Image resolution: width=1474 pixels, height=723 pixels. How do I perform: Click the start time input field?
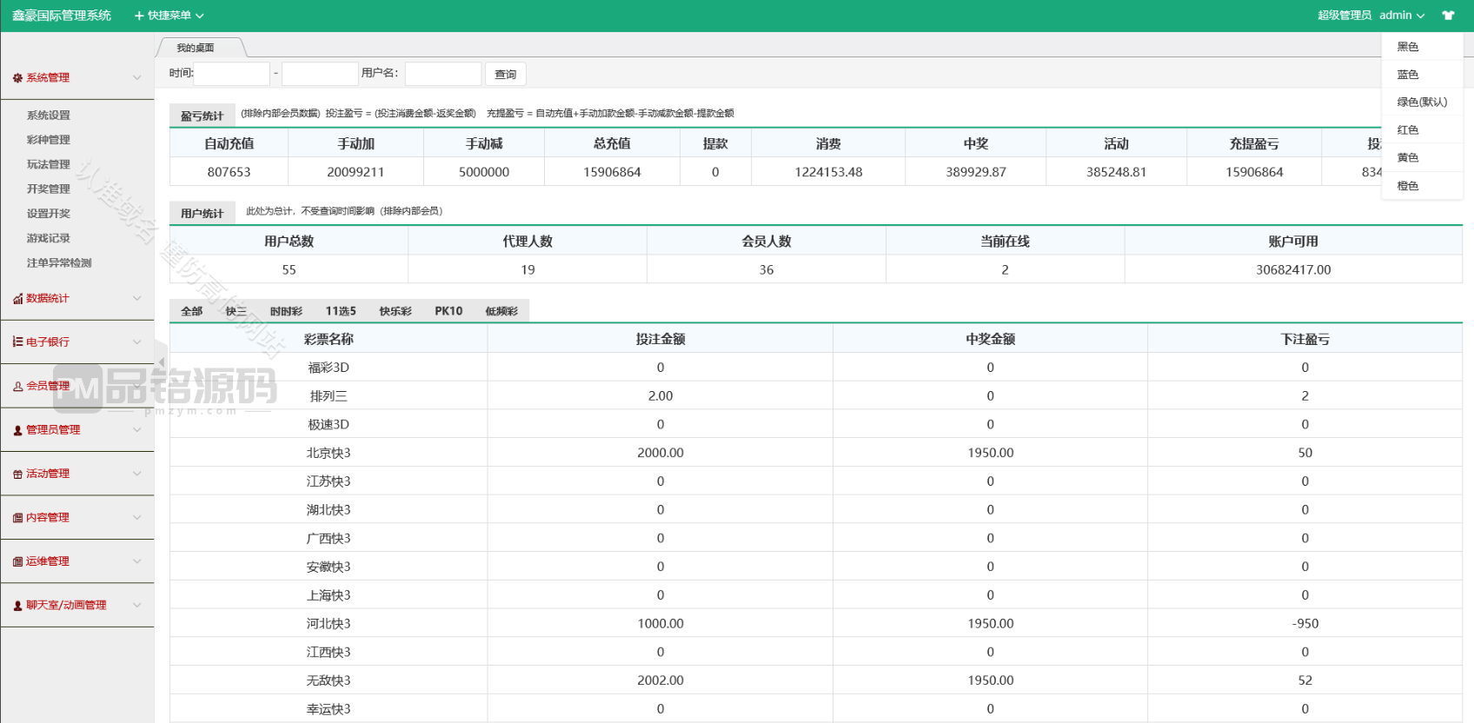[x=232, y=74]
